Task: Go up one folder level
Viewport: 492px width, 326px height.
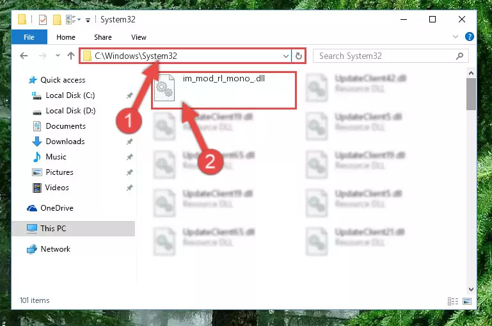Action: pos(71,56)
